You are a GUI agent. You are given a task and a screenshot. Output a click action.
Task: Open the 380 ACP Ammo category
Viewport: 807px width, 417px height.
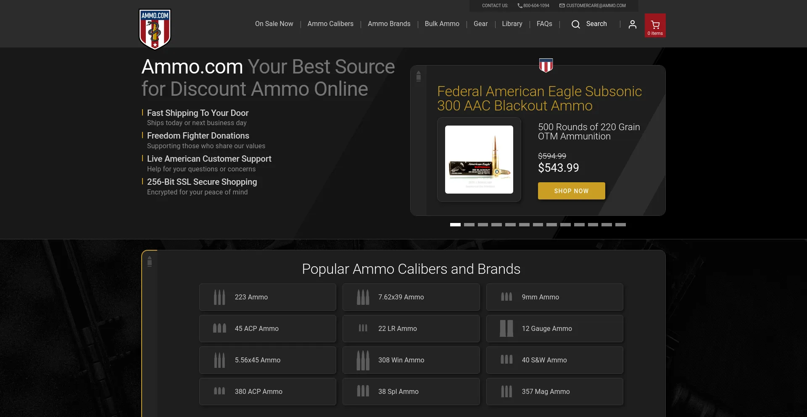pyautogui.click(x=268, y=391)
